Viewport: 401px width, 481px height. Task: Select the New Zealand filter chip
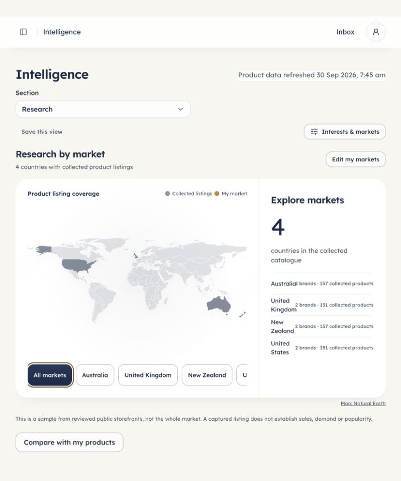coord(207,375)
